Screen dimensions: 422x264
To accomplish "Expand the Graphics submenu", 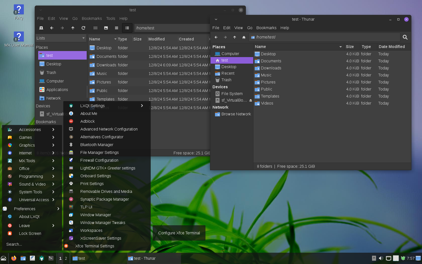I will point(32,145).
